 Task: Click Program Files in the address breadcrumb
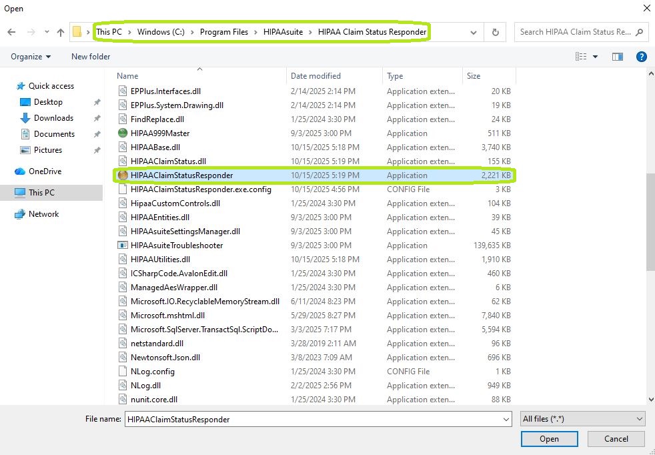click(224, 32)
